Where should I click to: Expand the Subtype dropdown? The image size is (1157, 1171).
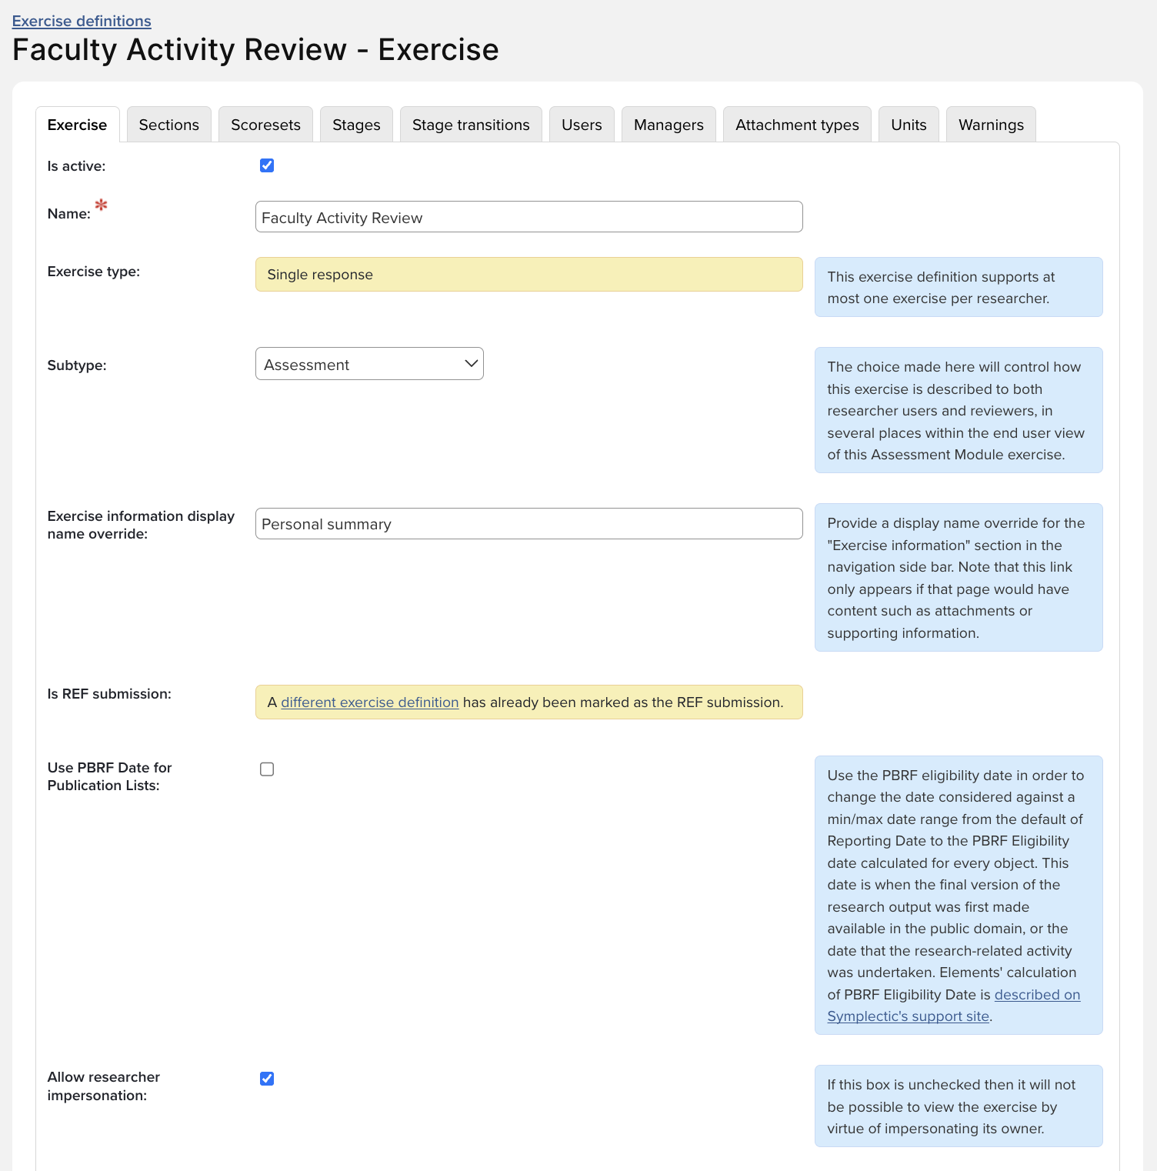(369, 364)
